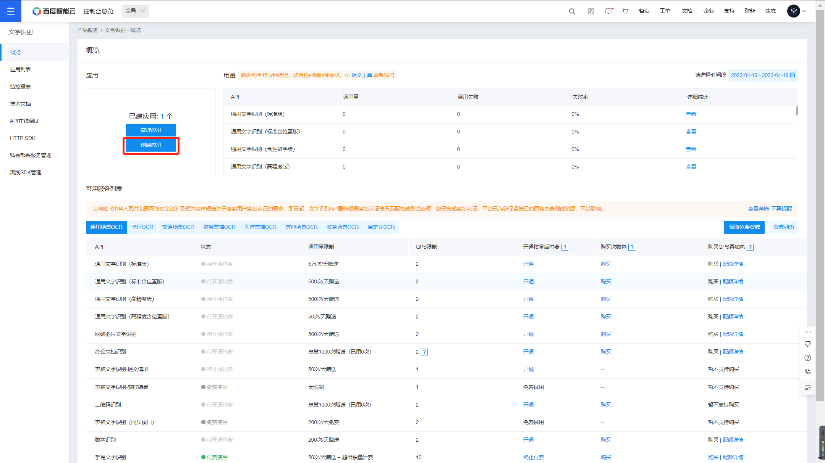Click the calendar icon in date range
825x463 pixels.
793,75
